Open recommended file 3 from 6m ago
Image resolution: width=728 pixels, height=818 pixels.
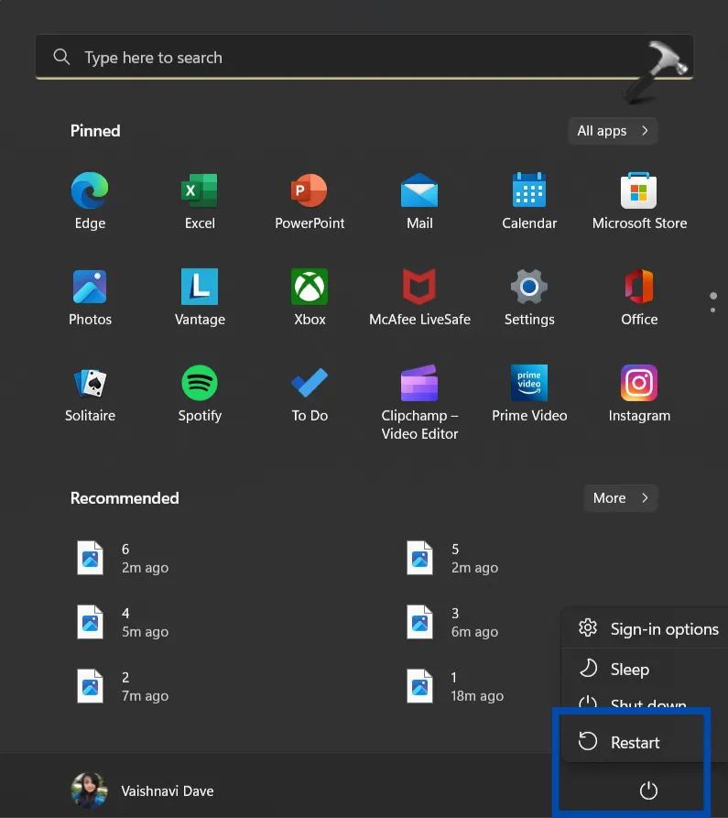coord(452,622)
